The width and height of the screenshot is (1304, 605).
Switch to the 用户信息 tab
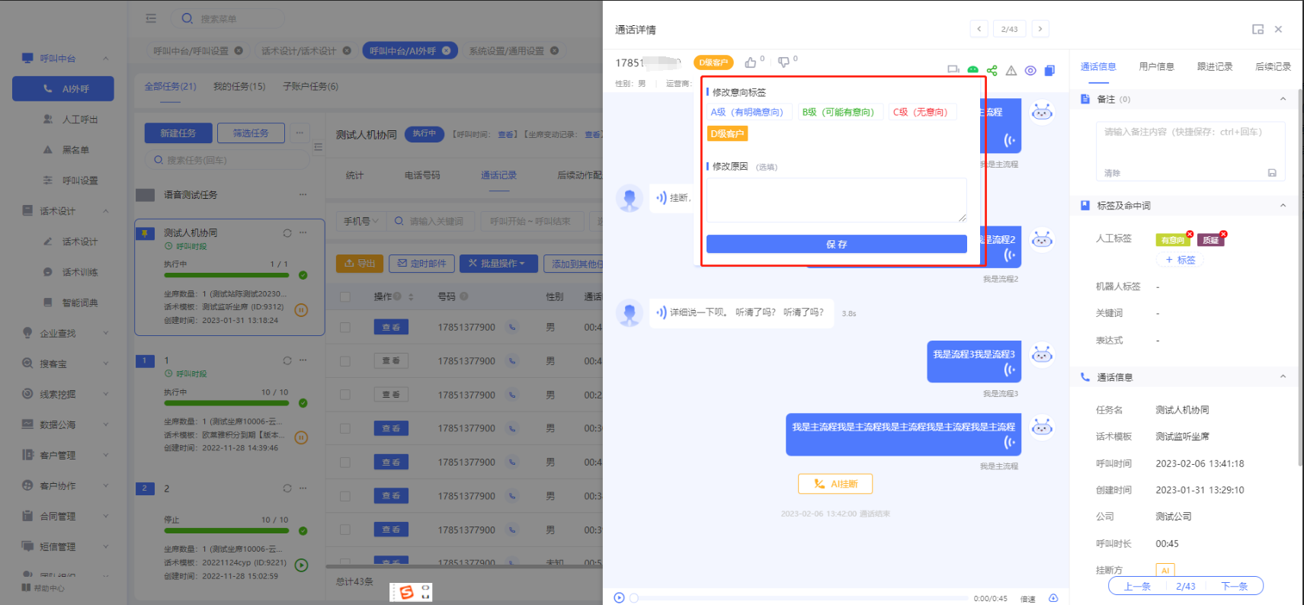[x=1156, y=67]
